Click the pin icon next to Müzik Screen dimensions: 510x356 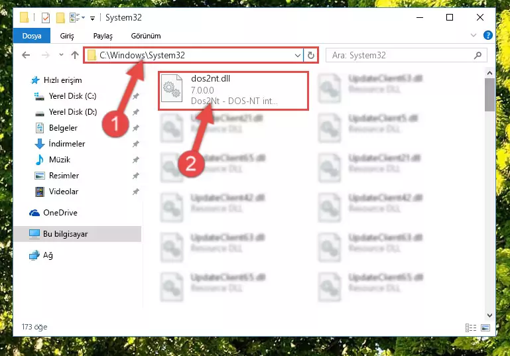[136, 160]
